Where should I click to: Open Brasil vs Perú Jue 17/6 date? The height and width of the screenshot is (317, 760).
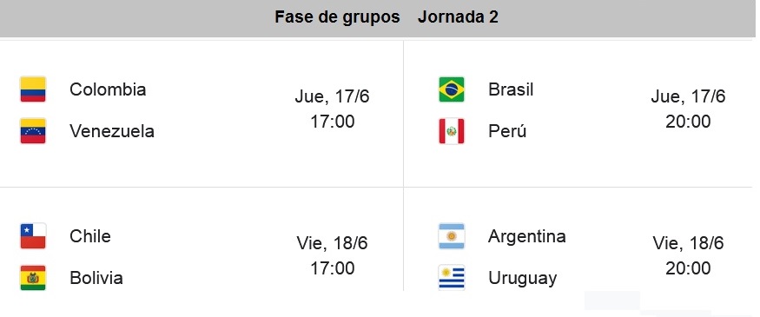[x=688, y=96]
